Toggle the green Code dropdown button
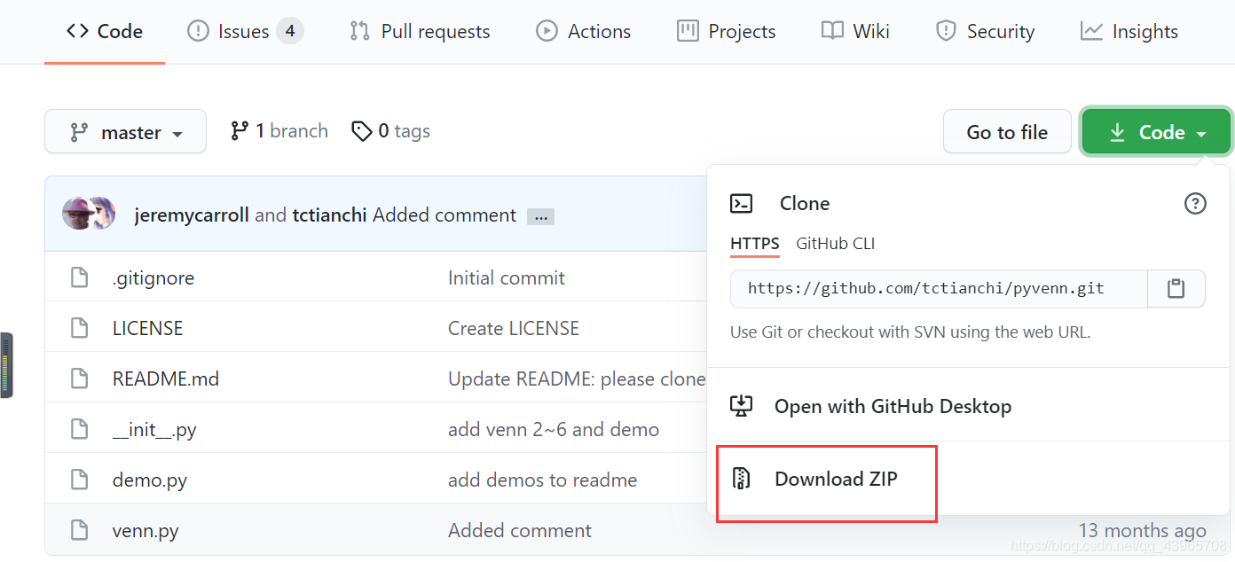The height and width of the screenshot is (562, 1235). pos(1156,132)
